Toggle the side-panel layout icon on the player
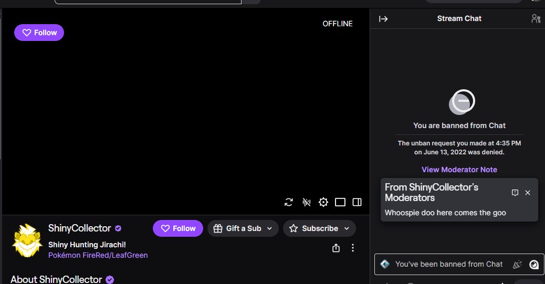Image resolution: width=545 pixels, height=284 pixels. [x=357, y=202]
